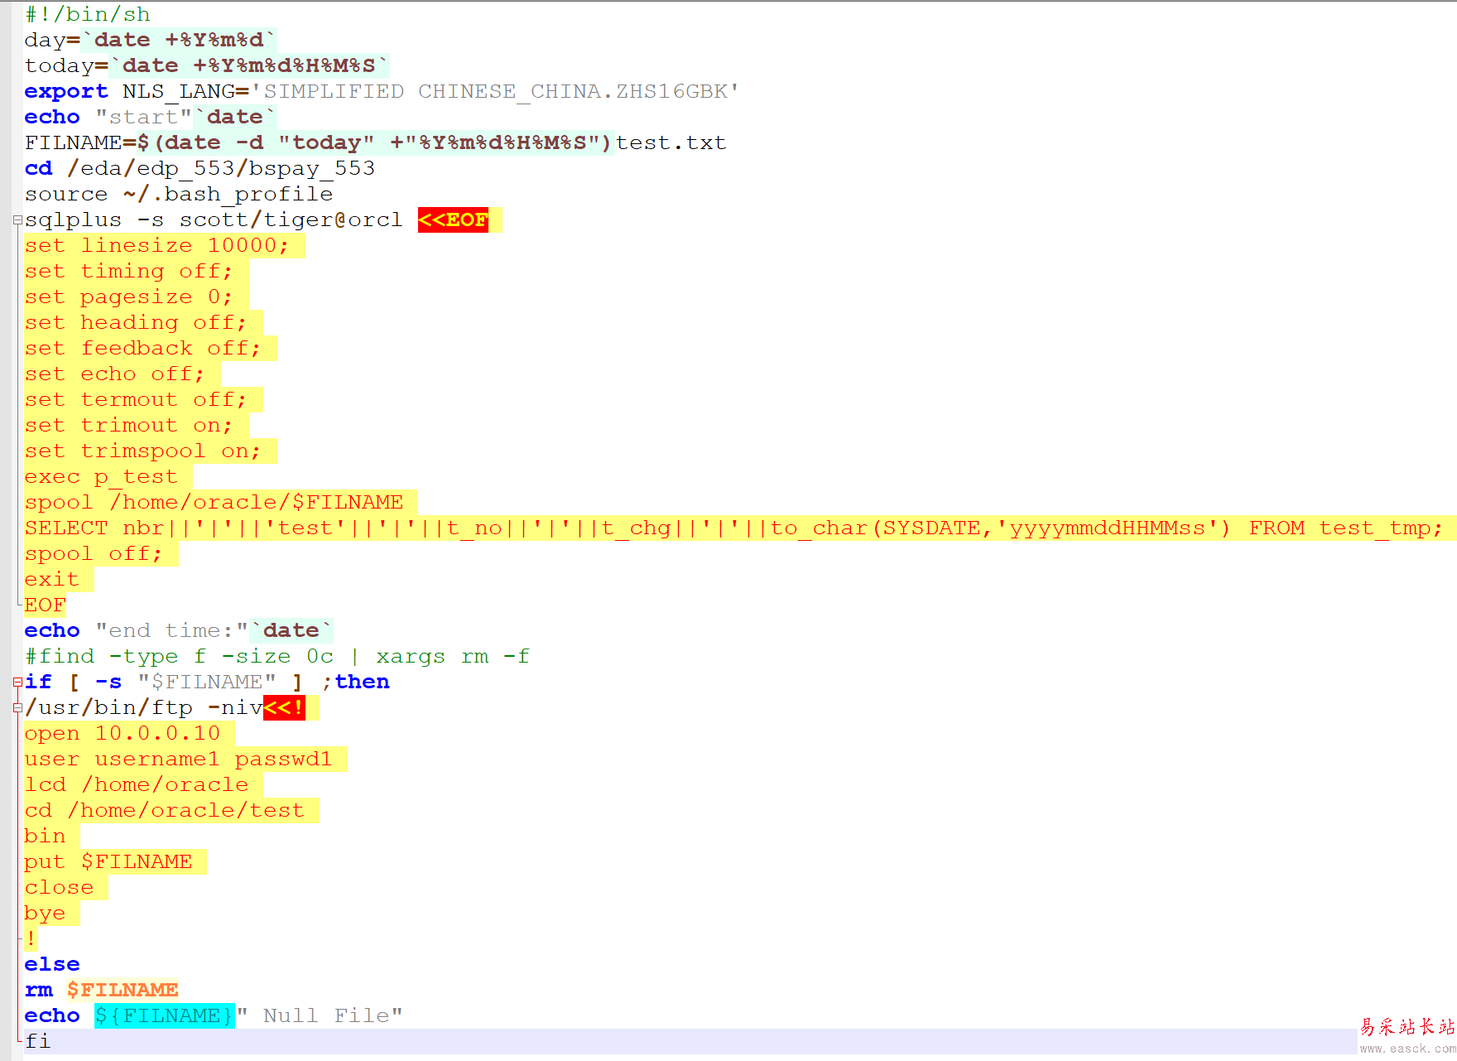This screenshot has height=1061, width=1457.
Task: Click the 'export' keyword
Action: coord(66,91)
